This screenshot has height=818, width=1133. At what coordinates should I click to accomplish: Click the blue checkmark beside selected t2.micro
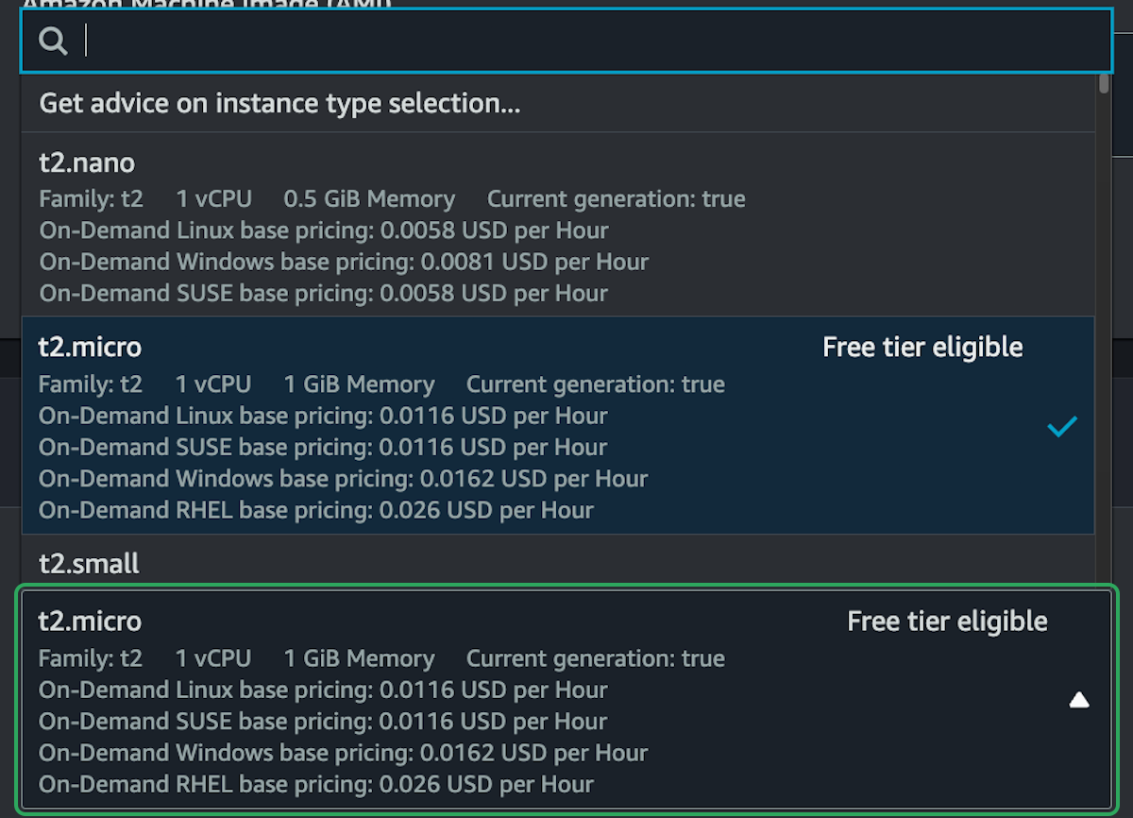[x=1061, y=427]
